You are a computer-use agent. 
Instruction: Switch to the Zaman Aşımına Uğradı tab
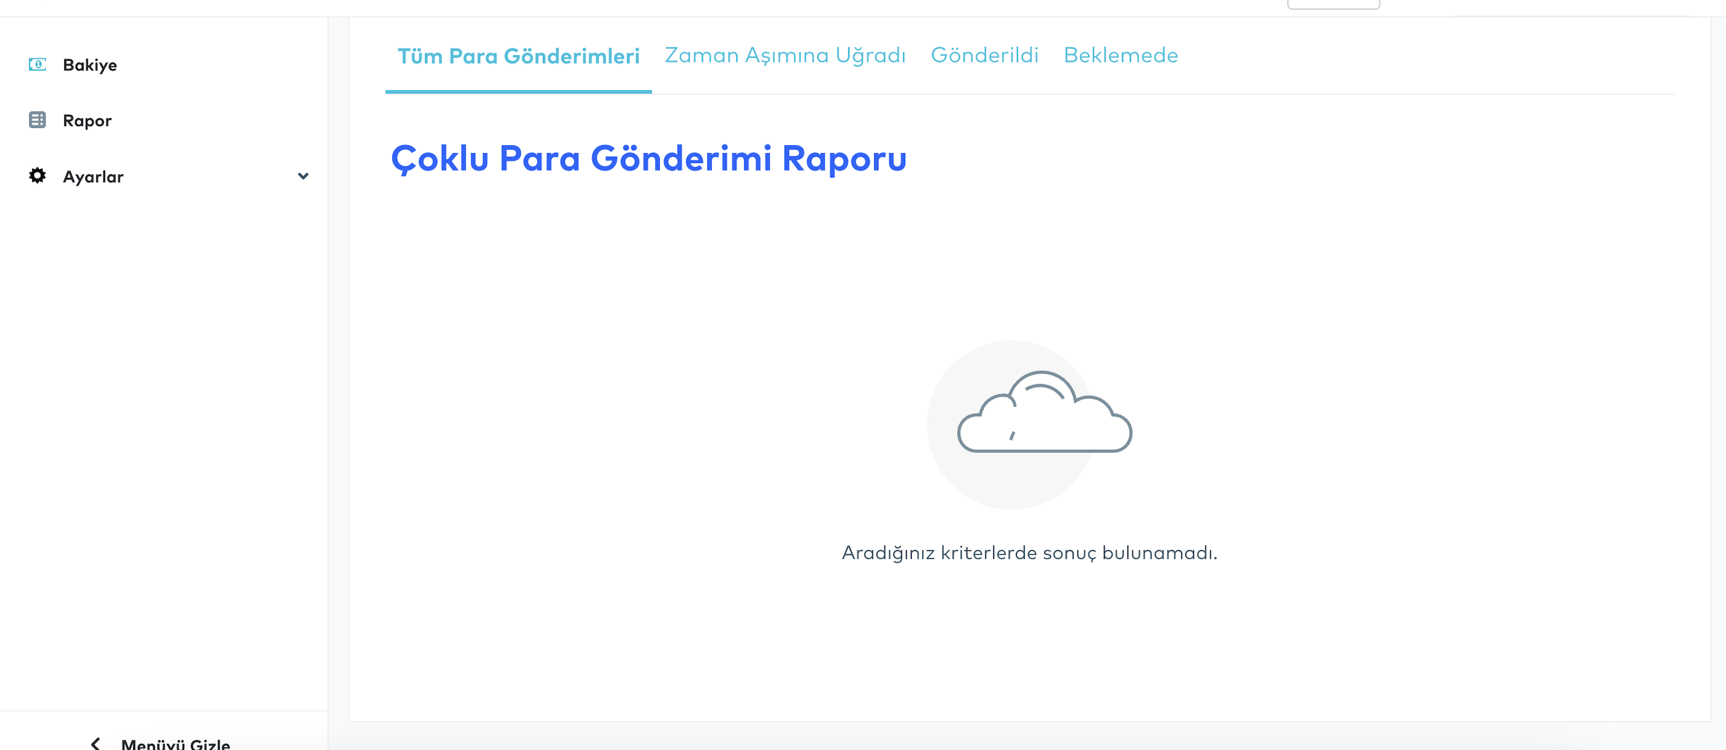coord(785,55)
